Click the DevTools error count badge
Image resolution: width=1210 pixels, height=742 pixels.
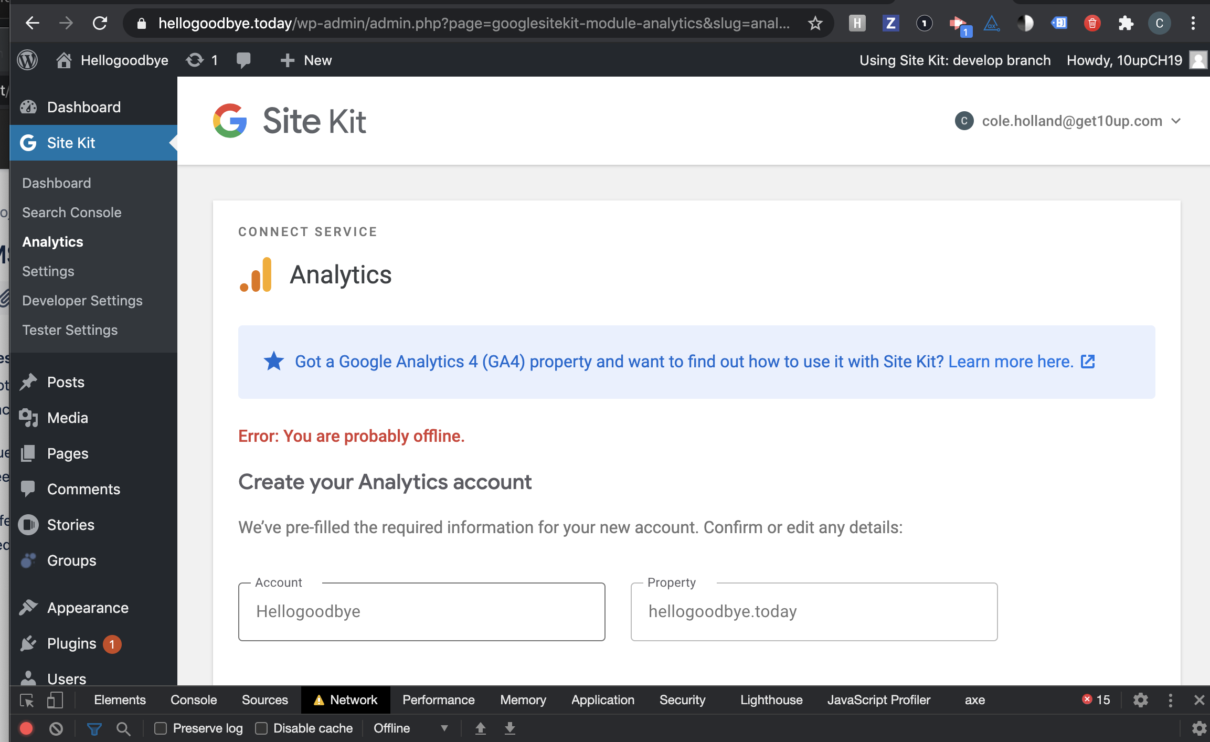pyautogui.click(x=1096, y=699)
